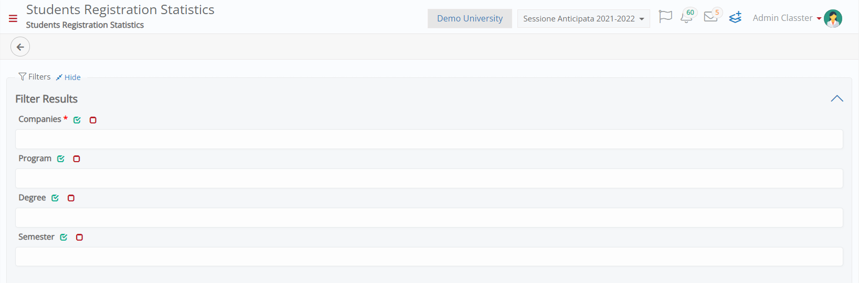Deselect all Degree options red box
This screenshot has height=283, width=859.
click(71, 198)
